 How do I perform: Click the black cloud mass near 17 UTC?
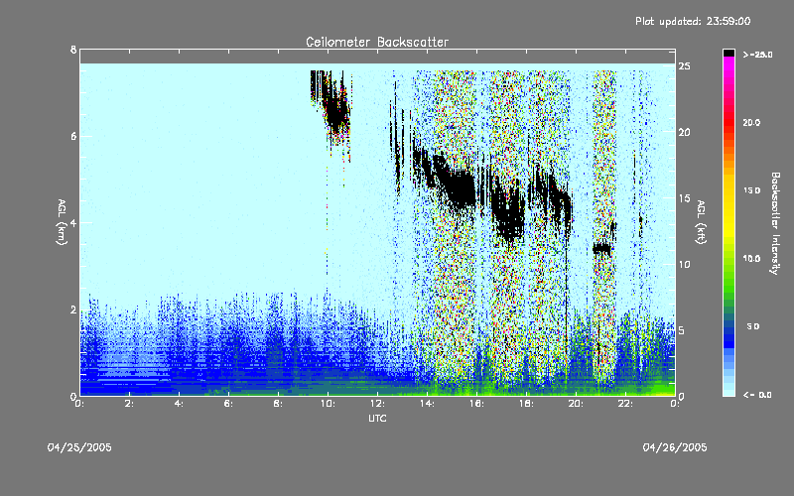[508, 215]
